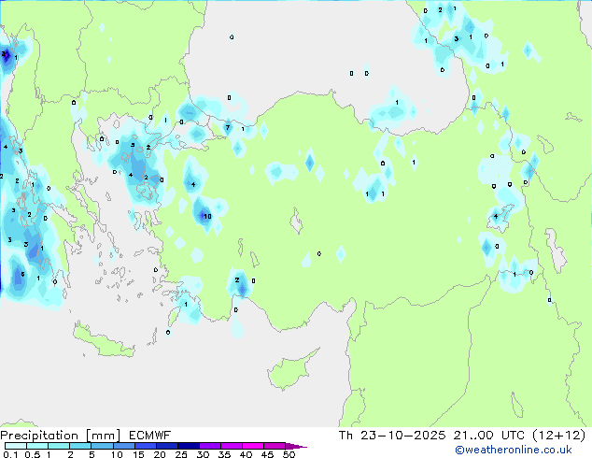This screenshot has height=458, width=592.
Task: Pick the legend swatch between 5 and 10
Action: point(103,447)
